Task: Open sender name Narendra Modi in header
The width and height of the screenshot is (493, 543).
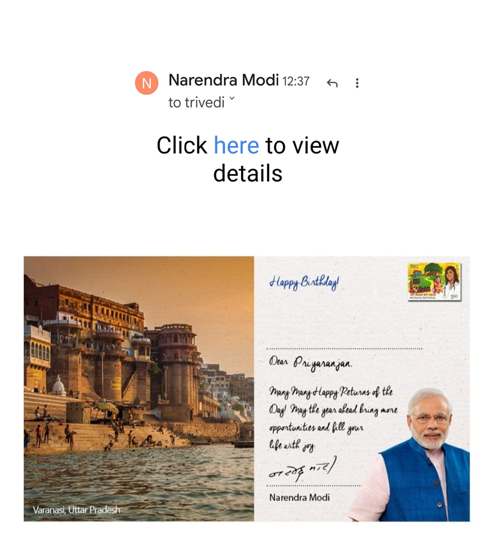Action: click(x=223, y=80)
